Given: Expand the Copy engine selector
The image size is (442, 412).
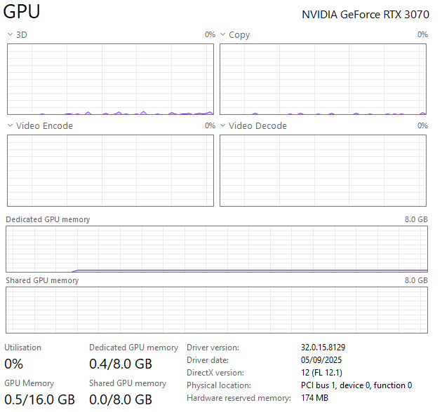Looking at the screenshot, I should 222,34.
